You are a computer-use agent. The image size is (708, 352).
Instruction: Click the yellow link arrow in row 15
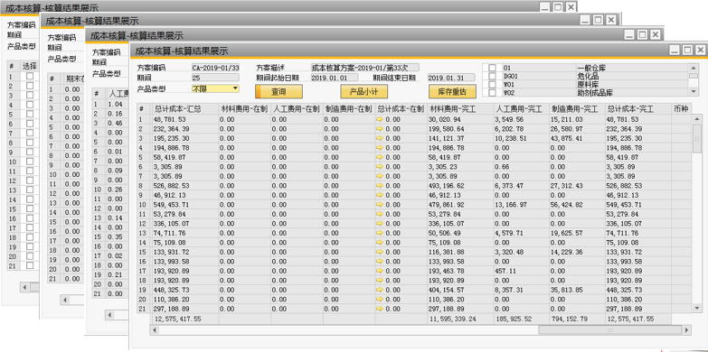click(x=379, y=252)
